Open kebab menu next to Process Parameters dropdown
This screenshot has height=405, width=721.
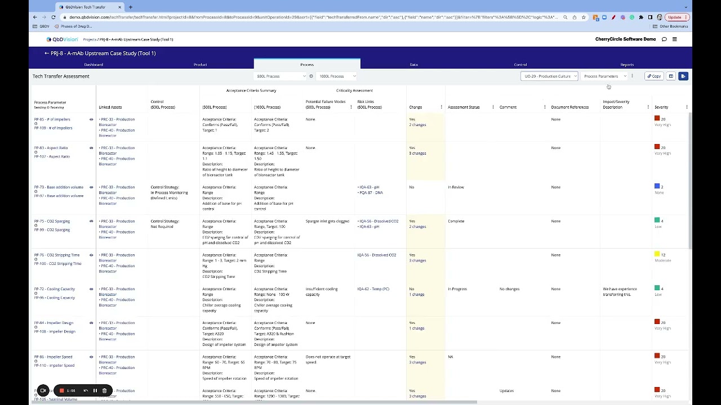point(632,76)
